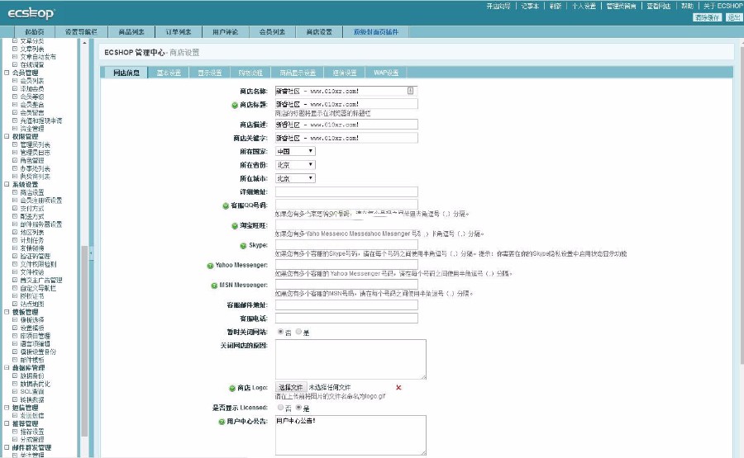
Task: Switch to 网店信息 tab
Action: click(x=126, y=73)
